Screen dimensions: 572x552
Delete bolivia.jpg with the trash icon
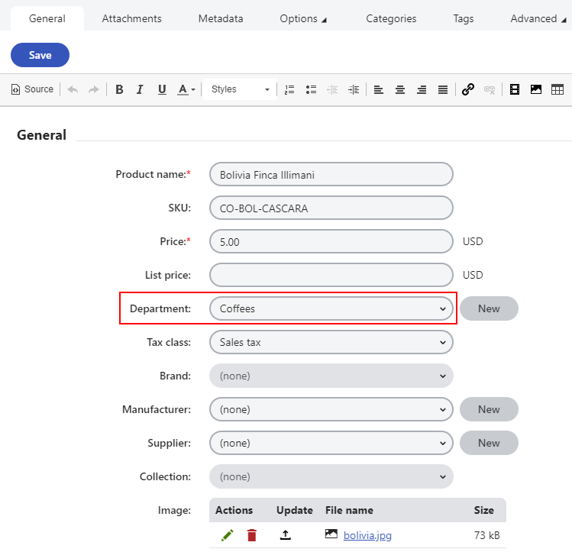pyautogui.click(x=252, y=535)
